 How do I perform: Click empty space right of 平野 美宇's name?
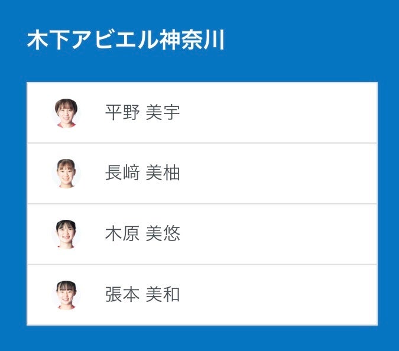278,113
